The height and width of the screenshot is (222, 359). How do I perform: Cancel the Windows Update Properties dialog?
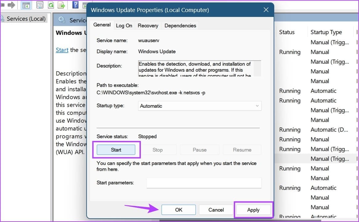216,210
